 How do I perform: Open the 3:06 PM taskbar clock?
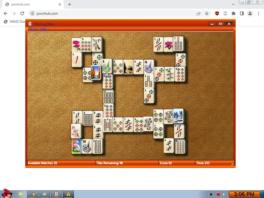244,194
